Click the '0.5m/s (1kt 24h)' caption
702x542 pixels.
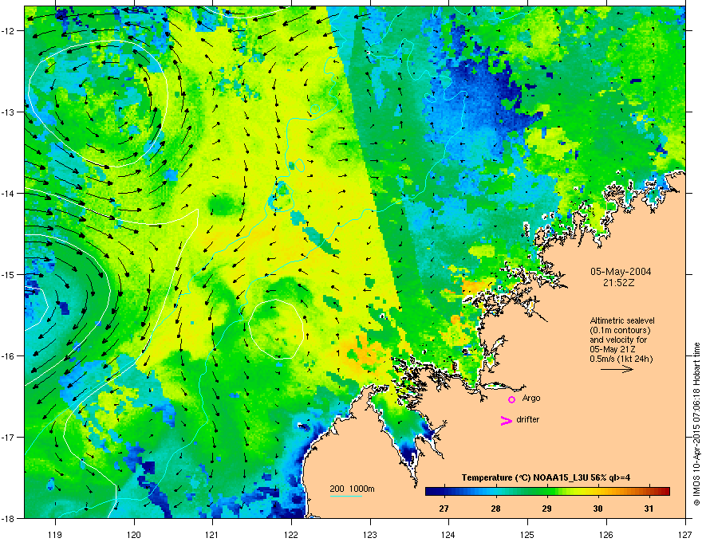621,359
